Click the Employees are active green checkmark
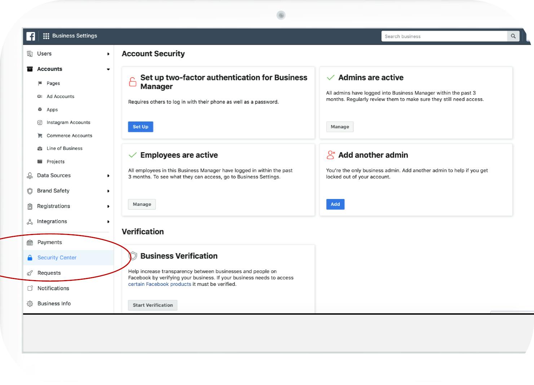Viewport: 534px width, 385px height. point(133,155)
